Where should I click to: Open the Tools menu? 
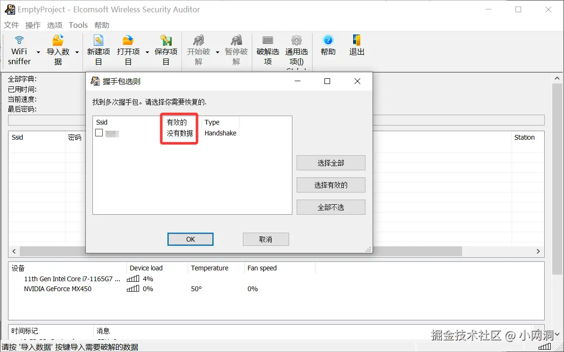click(78, 25)
